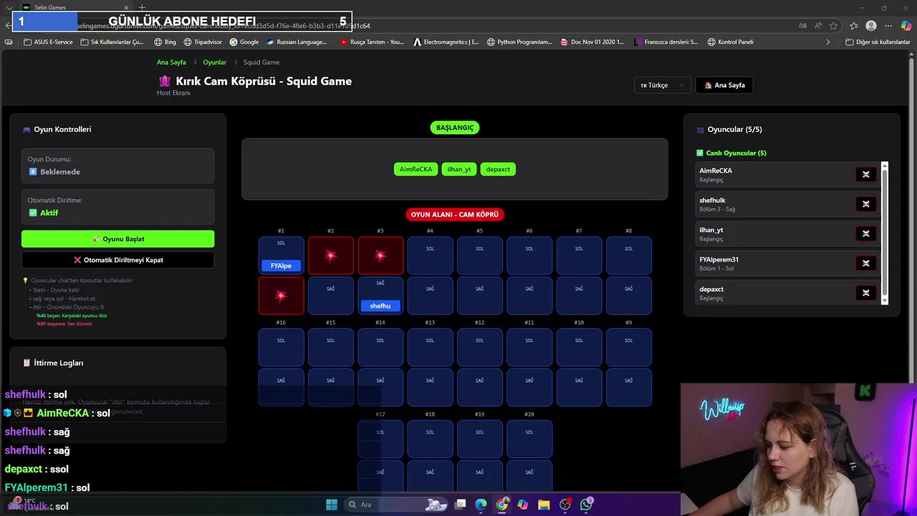The width and height of the screenshot is (917, 516).
Task: Open WhatsApp from the taskbar
Action: pyautogui.click(x=586, y=505)
